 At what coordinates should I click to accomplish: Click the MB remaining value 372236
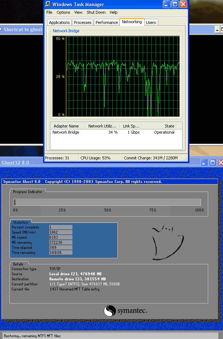tap(61, 242)
